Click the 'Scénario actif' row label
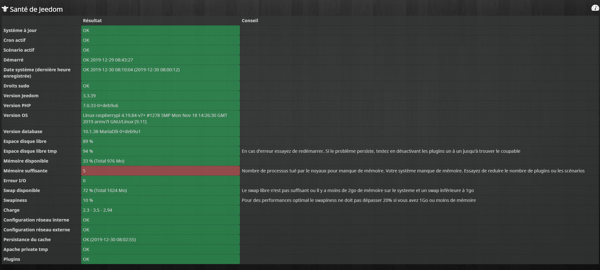 point(19,50)
